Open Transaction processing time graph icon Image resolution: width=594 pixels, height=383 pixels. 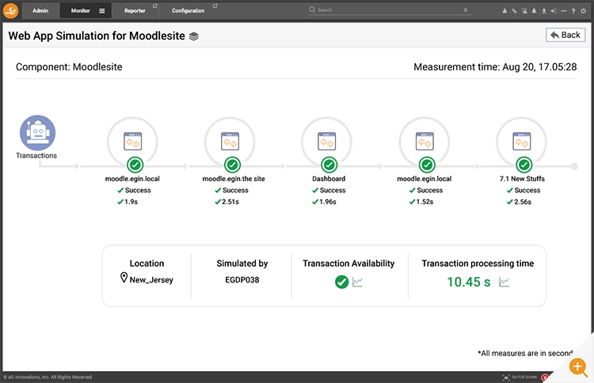[x=505, y=283]
